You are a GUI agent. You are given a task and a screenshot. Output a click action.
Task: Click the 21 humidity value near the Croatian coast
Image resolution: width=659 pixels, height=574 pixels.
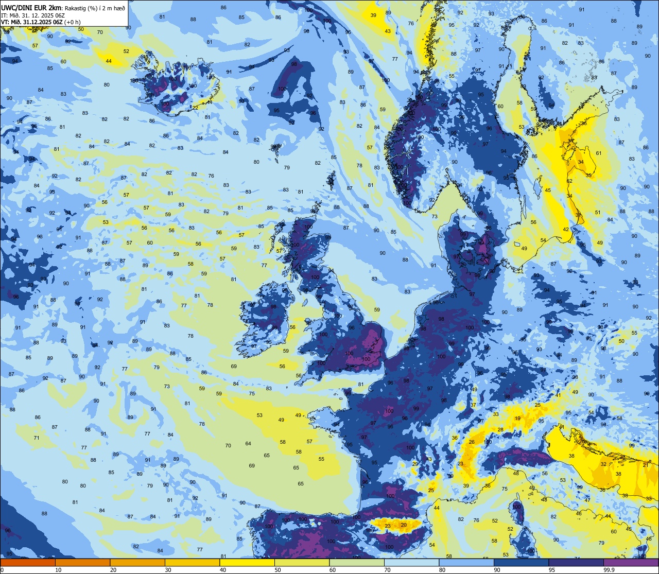[646, 465]
